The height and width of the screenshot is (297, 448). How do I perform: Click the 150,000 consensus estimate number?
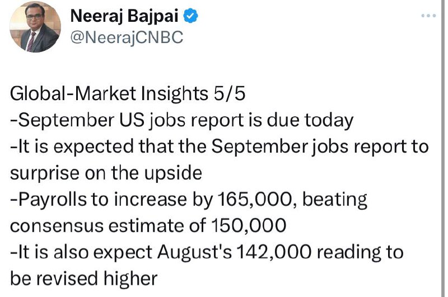[249, 225]
